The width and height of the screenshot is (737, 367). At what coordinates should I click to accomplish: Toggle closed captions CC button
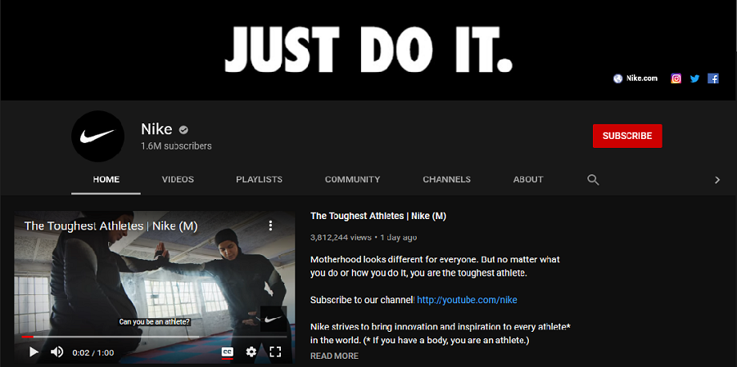click(x=228, y=352)
